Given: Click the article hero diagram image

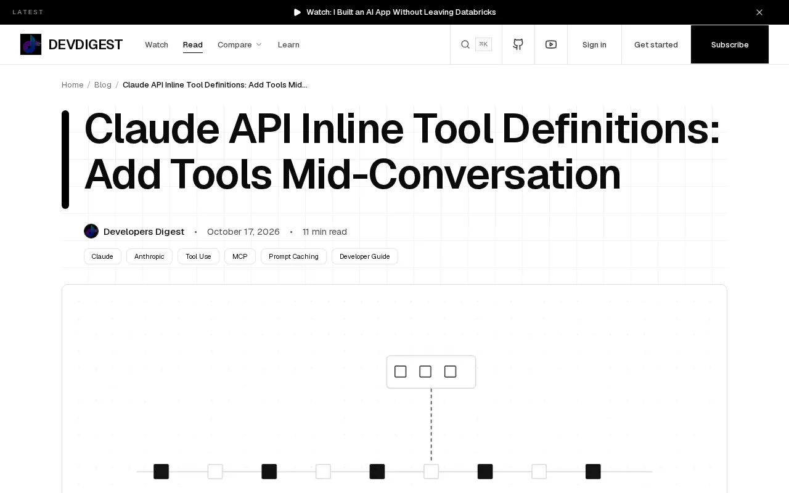Looking at the screenshot, I should click(x=394, y=389).
